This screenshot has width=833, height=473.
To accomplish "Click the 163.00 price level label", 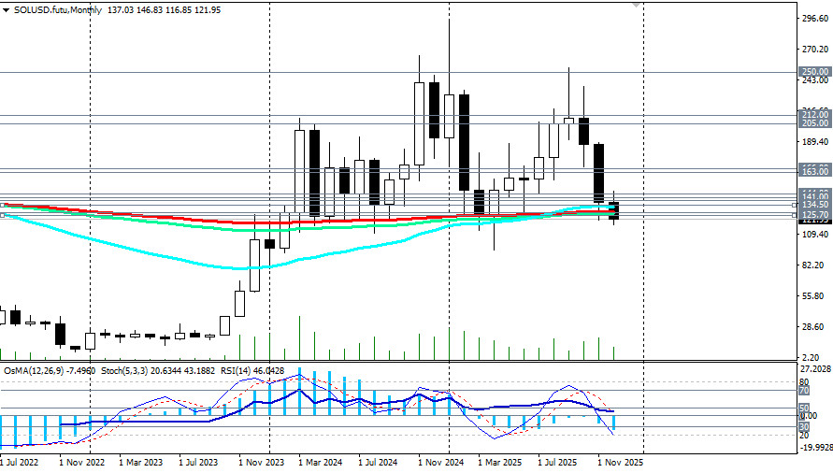I will click(815, 172).
